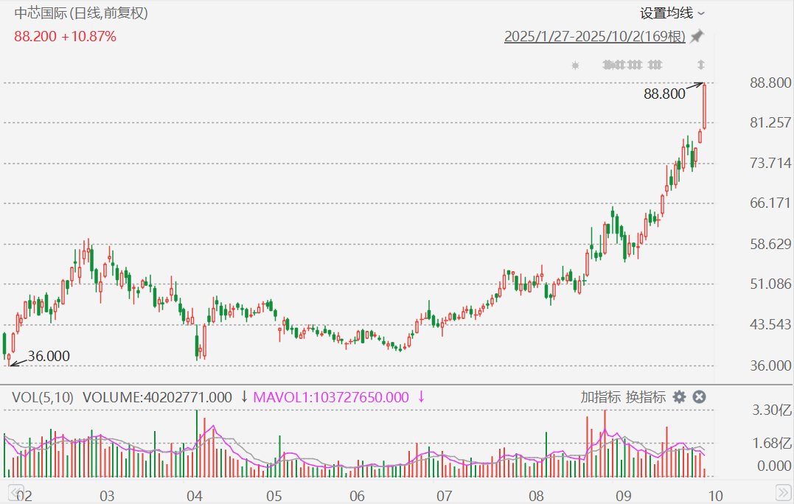Click 加指标 to add an indicator
Screen dimensions: 794x504
pos(600,397)
